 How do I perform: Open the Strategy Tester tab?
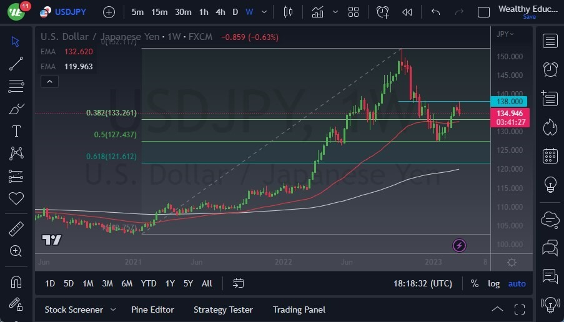223,310
